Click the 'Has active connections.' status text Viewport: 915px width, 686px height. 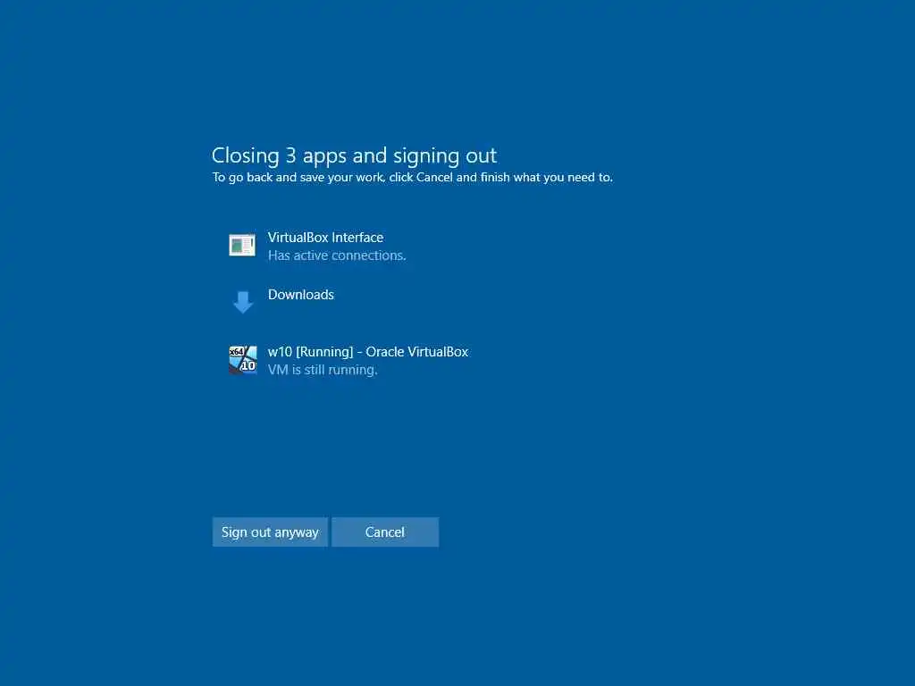(337, 255)
